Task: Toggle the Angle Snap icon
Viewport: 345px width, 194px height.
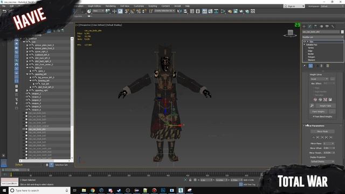Action: pyautogui.click(x=133, y=11)
